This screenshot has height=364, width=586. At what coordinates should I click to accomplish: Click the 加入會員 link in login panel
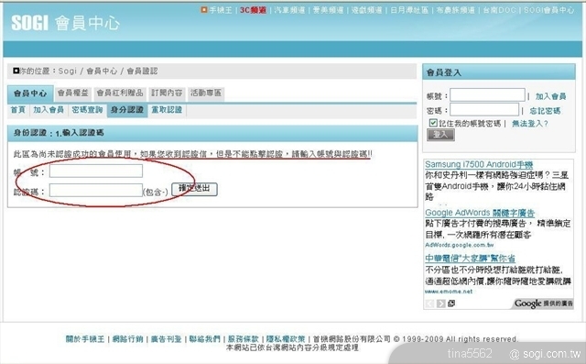(x=551, y=96)
